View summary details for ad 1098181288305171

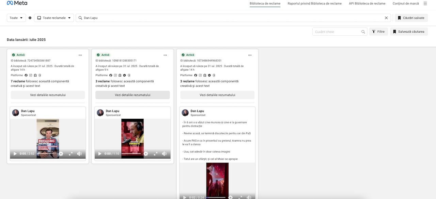[x=133, y=95]
